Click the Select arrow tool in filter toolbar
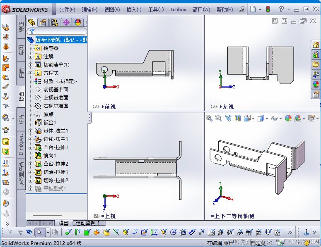Image resolution: width=321 pixels, height=247 pixels. pyautogui.click(x=40, y=232)
